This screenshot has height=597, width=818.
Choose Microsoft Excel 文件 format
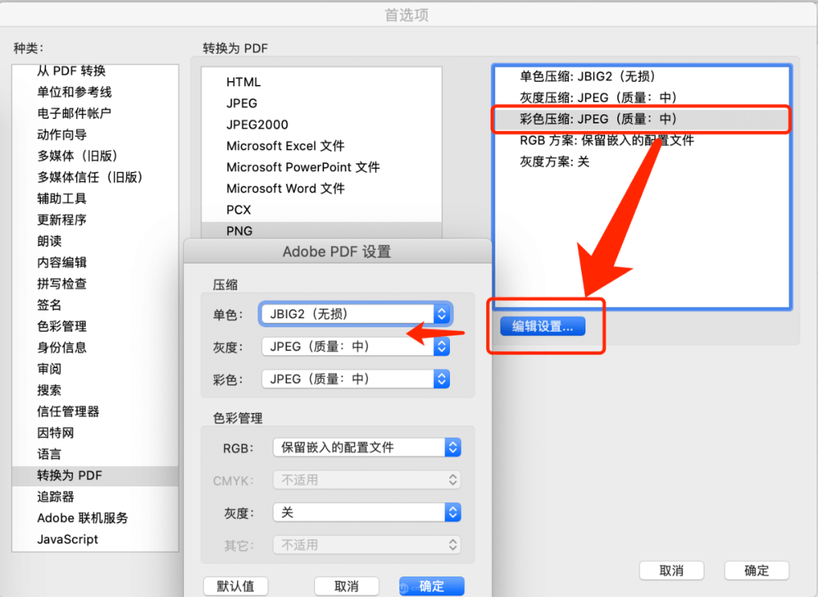(x=322, y=146)
